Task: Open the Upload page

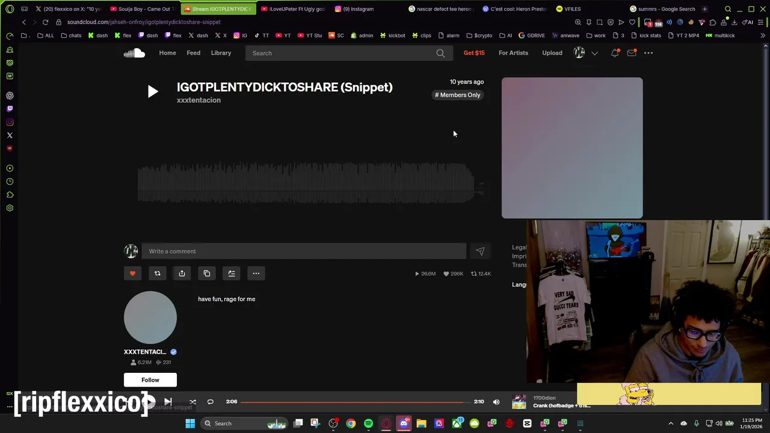Action: [552, 53]
